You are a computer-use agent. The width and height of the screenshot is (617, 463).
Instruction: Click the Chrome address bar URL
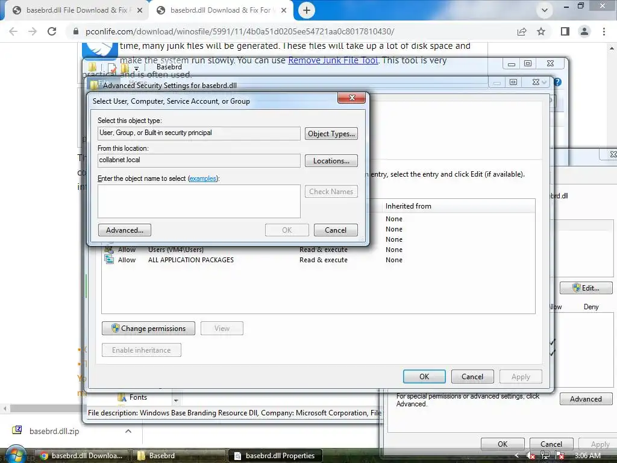coord(240,31)
